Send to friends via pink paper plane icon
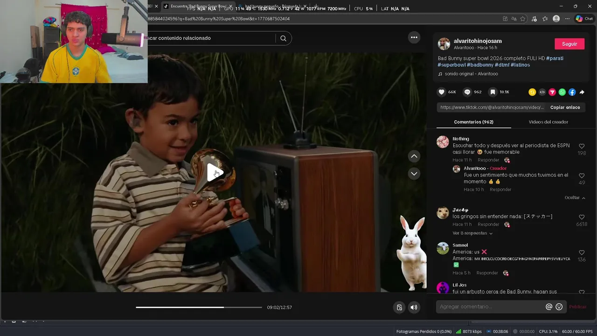Viewport: 597px width, 336px height. click(x=552, y=92)
